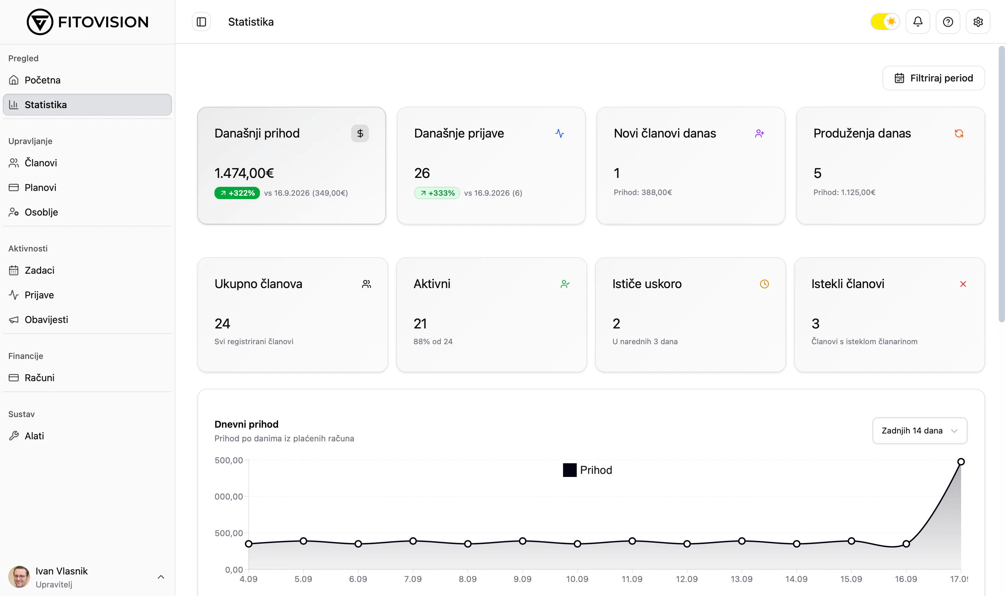Click the red X on Istekli članovi
This screenshot has height=596, width=1007.
coord(963,284)
